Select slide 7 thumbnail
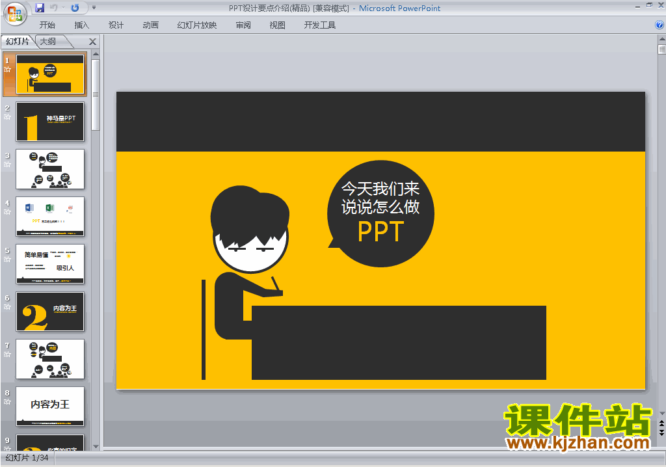The image size is (666, 467). (x=50, y=359)
